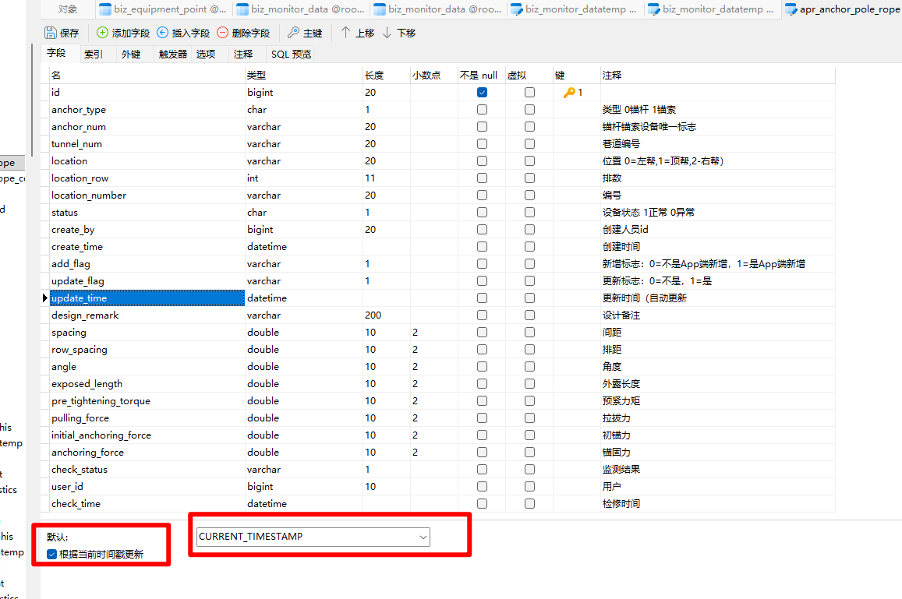Click the anchoring_force field name
The width and height of the screenshot is (902, 599).
point(87,453)
